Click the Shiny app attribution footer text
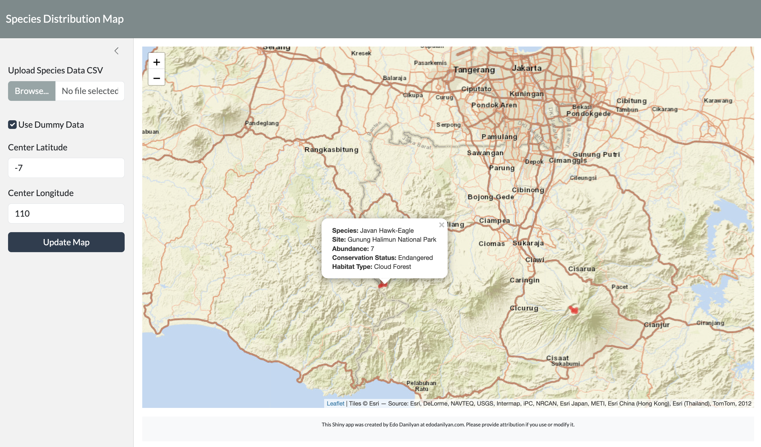 (x=448, y=424)
